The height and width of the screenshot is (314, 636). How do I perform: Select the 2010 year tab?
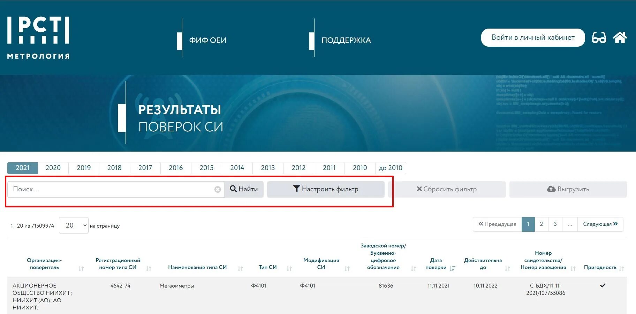tap(360, 168)
